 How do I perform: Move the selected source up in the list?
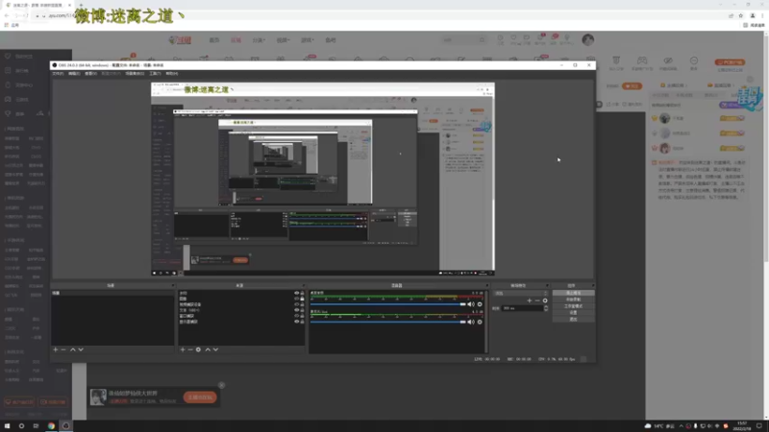pos(208,349)
